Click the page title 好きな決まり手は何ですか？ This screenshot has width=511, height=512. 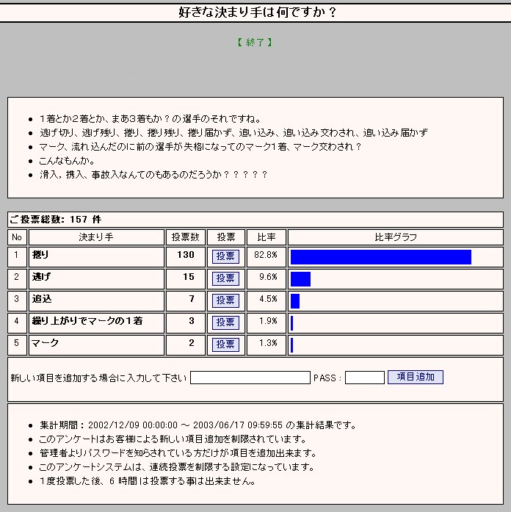[x=255, y=12]
